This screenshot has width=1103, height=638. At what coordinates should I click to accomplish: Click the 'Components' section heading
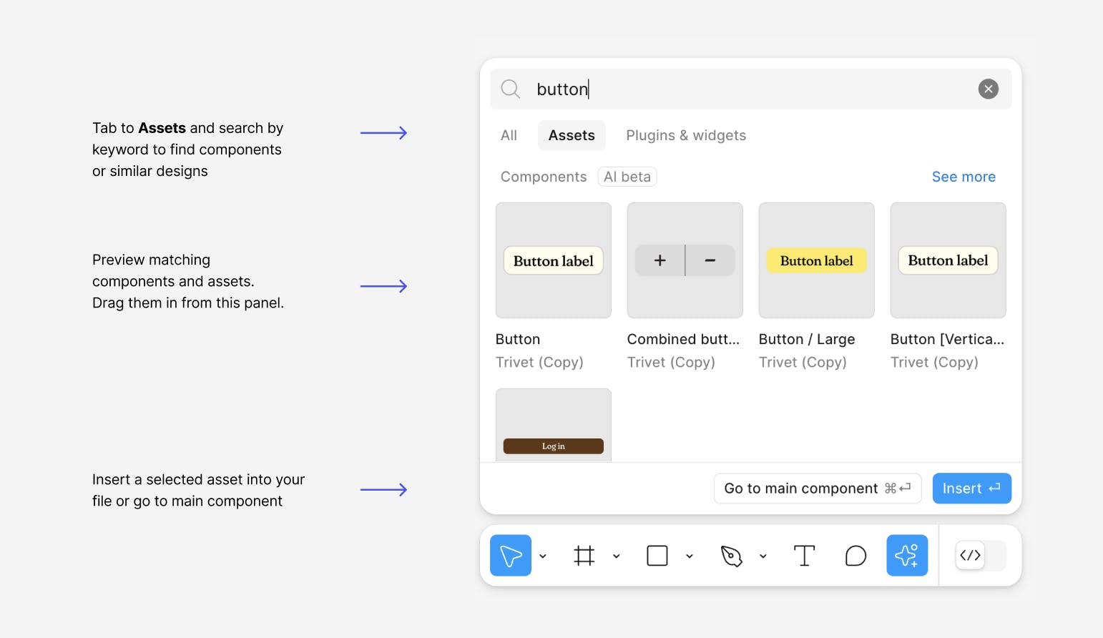[x=544, y=177]
